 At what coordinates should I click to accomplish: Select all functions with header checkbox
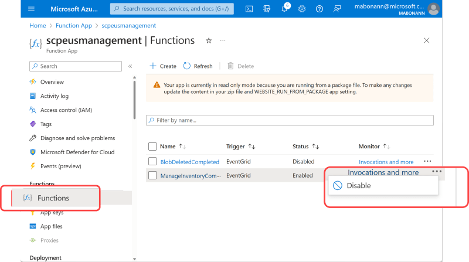tap(152, 147)
